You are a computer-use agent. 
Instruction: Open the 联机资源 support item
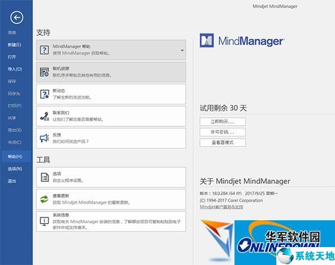111,72
